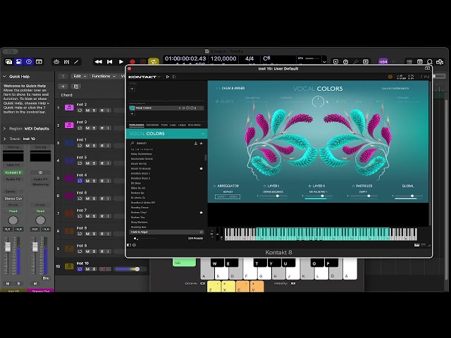Enable input monitoring on Inst 6 track
This screenshot has height=338, width=451.
pos(109,199)
